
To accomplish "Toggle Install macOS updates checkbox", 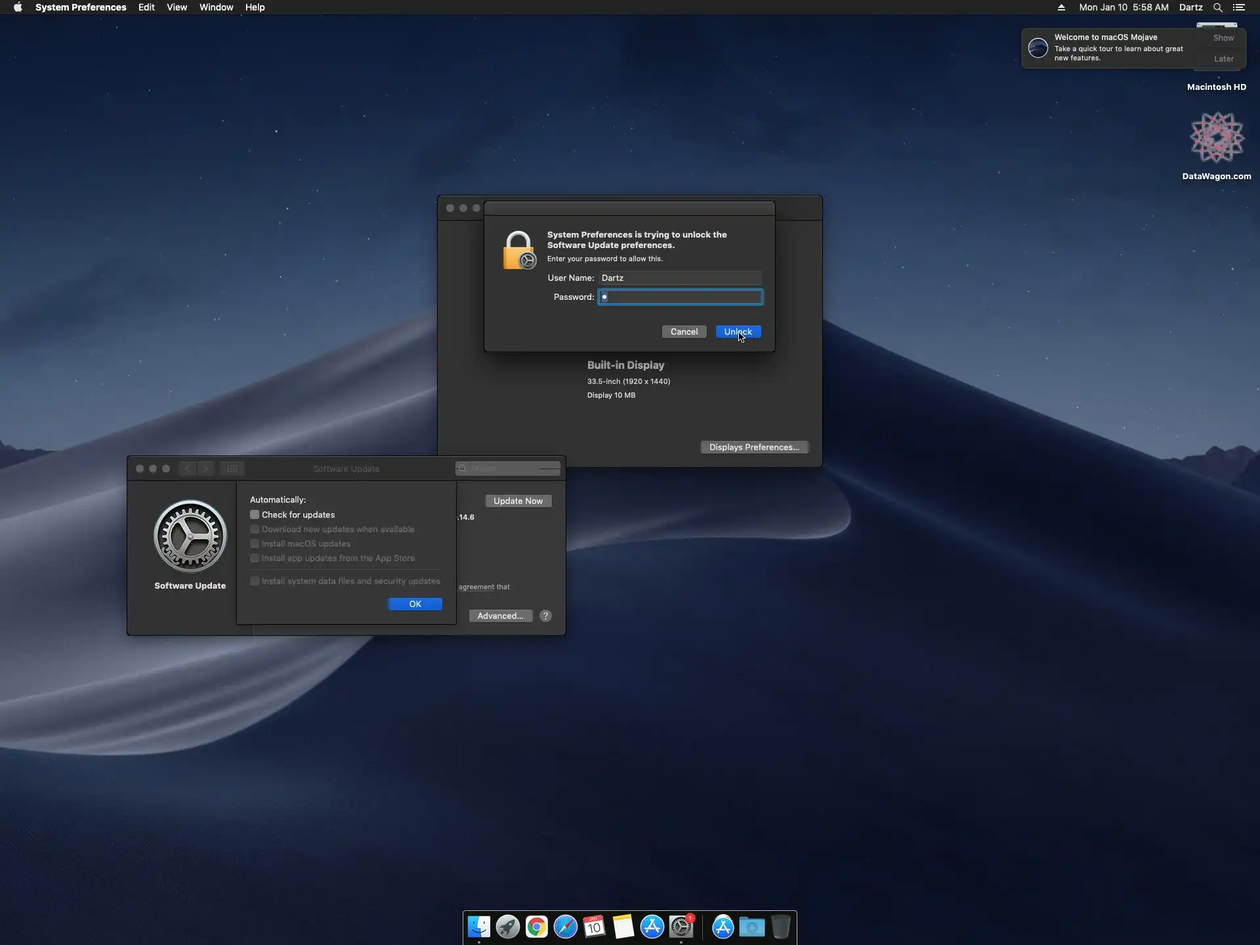I will click(x=255, y=543).
